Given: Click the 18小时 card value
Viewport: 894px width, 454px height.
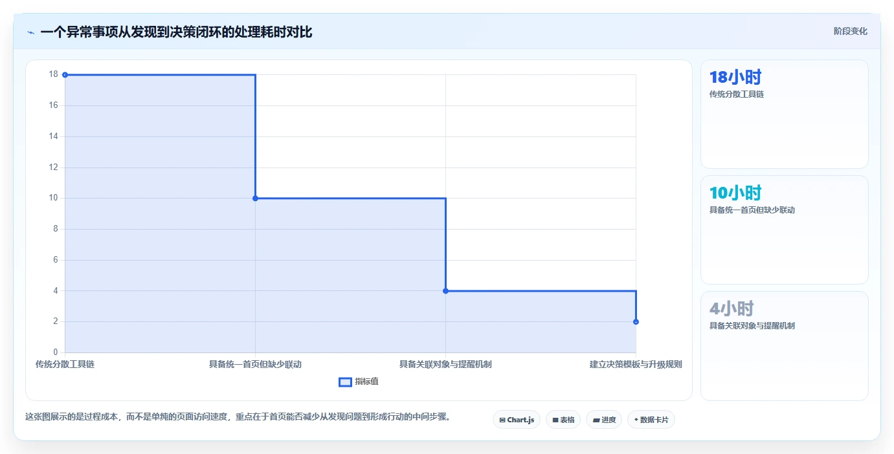Looking at the screenshot, I should click(735, 78).
